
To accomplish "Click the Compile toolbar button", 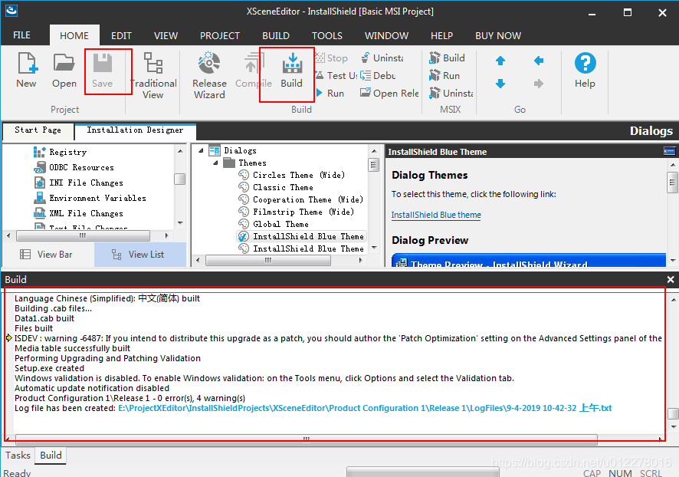I will pyautogui.click(x=254, y=71).
